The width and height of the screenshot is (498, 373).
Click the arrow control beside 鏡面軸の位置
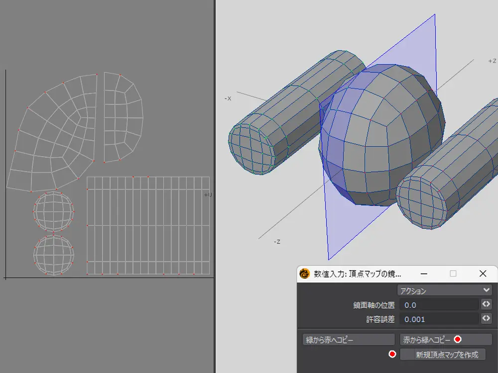[486, 304]
